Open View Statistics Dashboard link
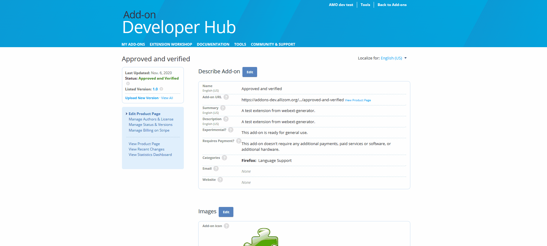The image size is (547, 246). [150, 155]
